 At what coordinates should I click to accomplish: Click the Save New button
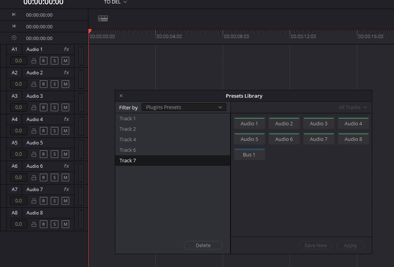pyautogui.click(x=316, y=246)
